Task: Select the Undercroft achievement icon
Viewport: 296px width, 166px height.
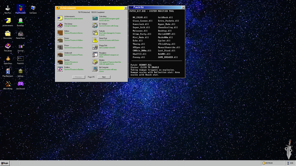Action: (60, 54)
